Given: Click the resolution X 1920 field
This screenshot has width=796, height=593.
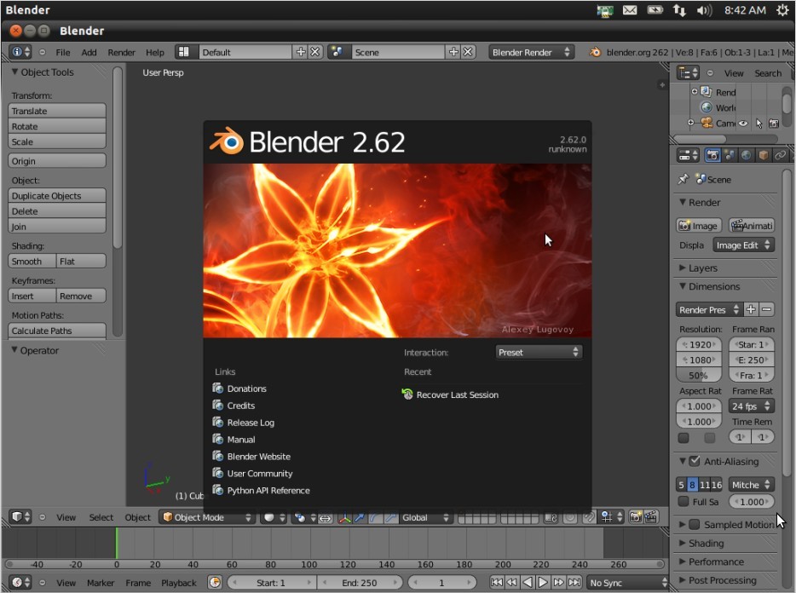Looking at the screenshot, I should tap(699, 344).
